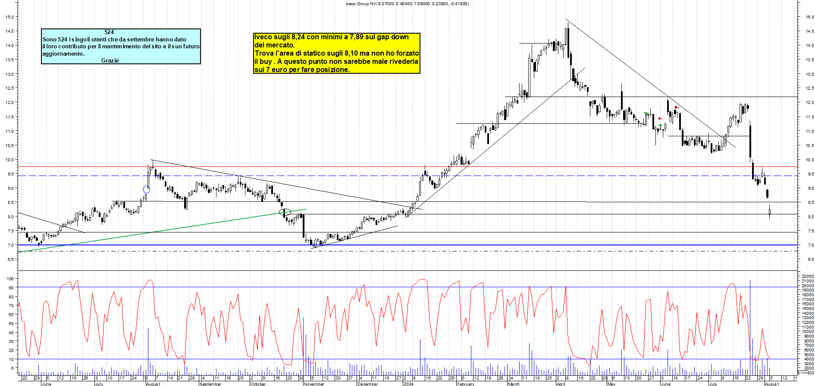
Task: Click the 'December' label on the time axis
Action: coord(368,384)
